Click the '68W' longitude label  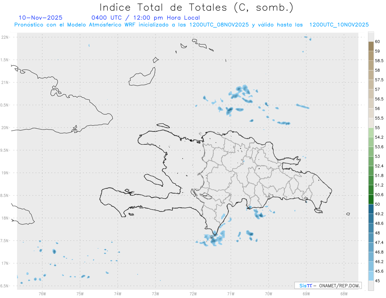[x=344, y=293]
